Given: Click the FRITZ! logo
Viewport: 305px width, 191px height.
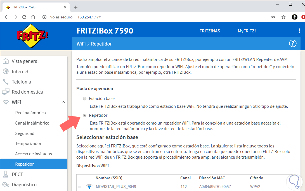Looking at the screenshot, I should (x=32, y=36).
